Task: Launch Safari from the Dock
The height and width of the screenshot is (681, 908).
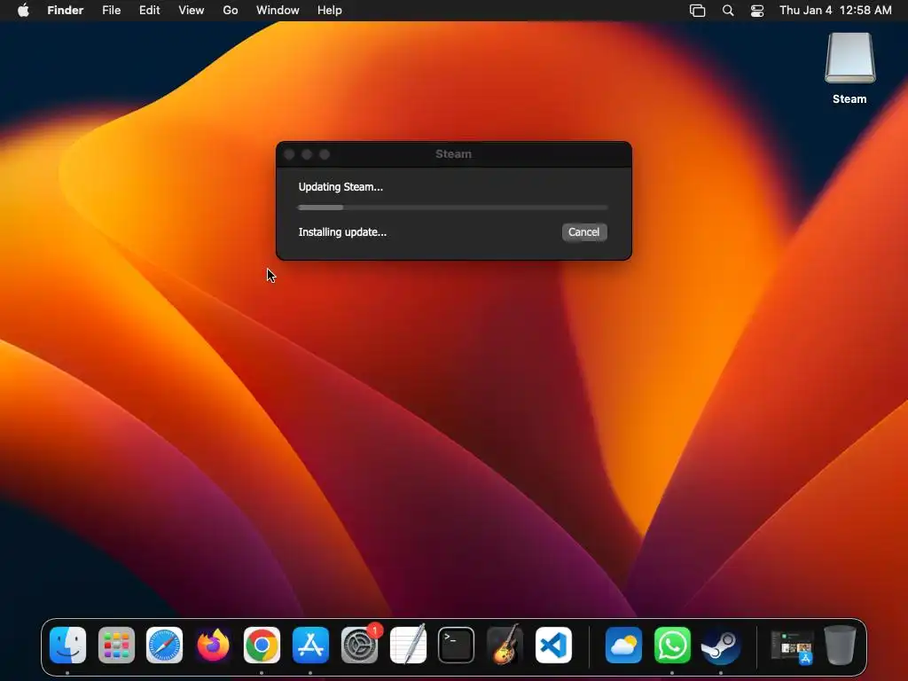Action: (x=164, y=646)
